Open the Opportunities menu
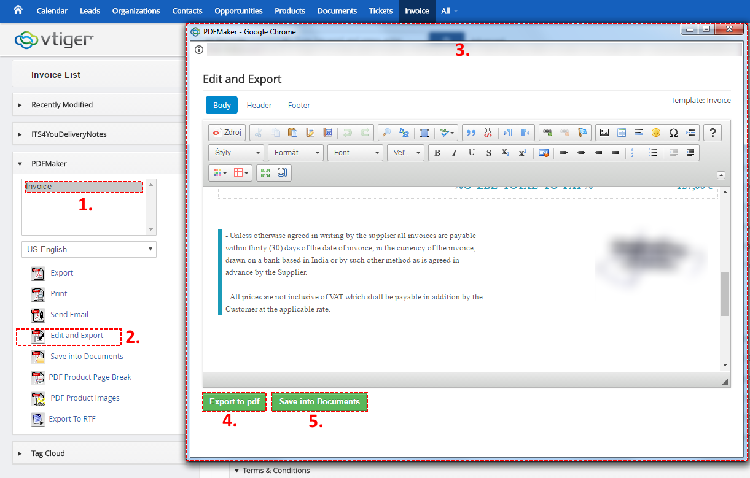The width and height of the screenshot is (750, 478). [238, 11]
